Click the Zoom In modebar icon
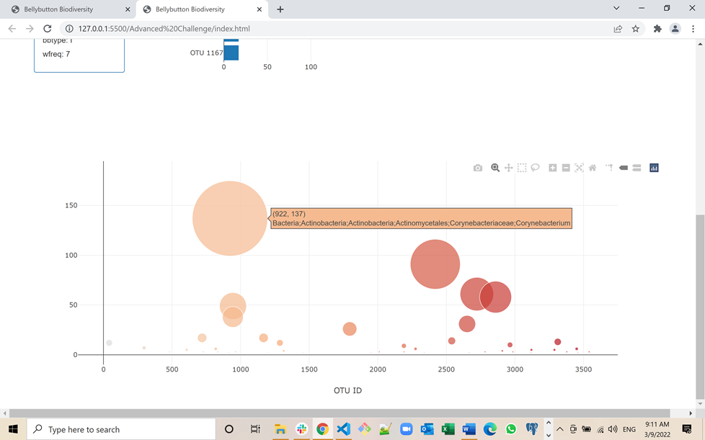The image size is (705, 440). 551,167
